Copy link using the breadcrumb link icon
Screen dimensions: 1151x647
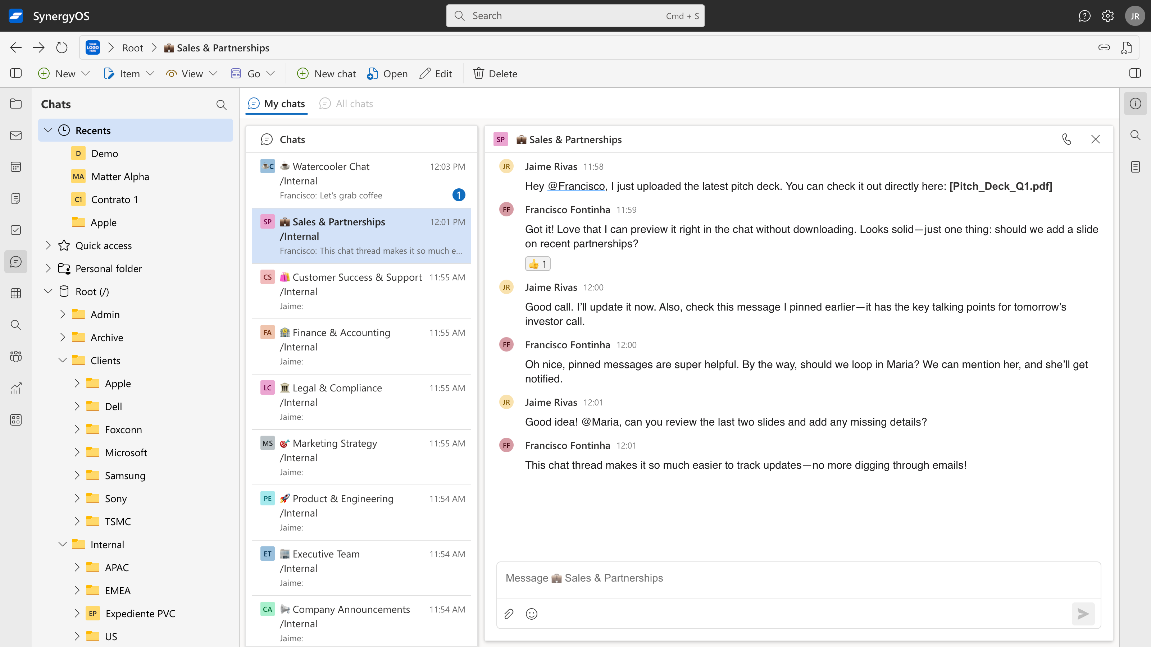[x=1104, y=47]
